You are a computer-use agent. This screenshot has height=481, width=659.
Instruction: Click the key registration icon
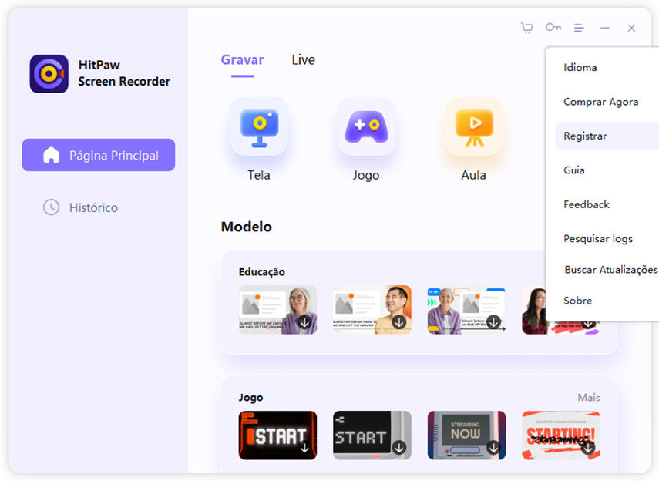pos(553,28)
